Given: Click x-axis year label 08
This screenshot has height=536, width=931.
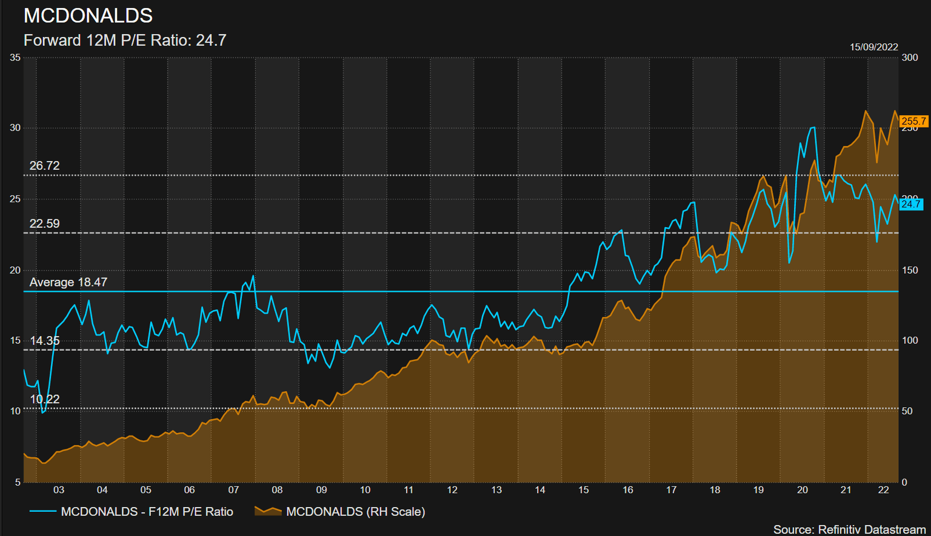Looking at the screenshot, I should 278,490.
